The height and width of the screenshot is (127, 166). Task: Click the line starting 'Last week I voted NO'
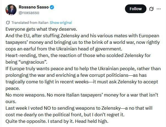(x=79, y=108)
